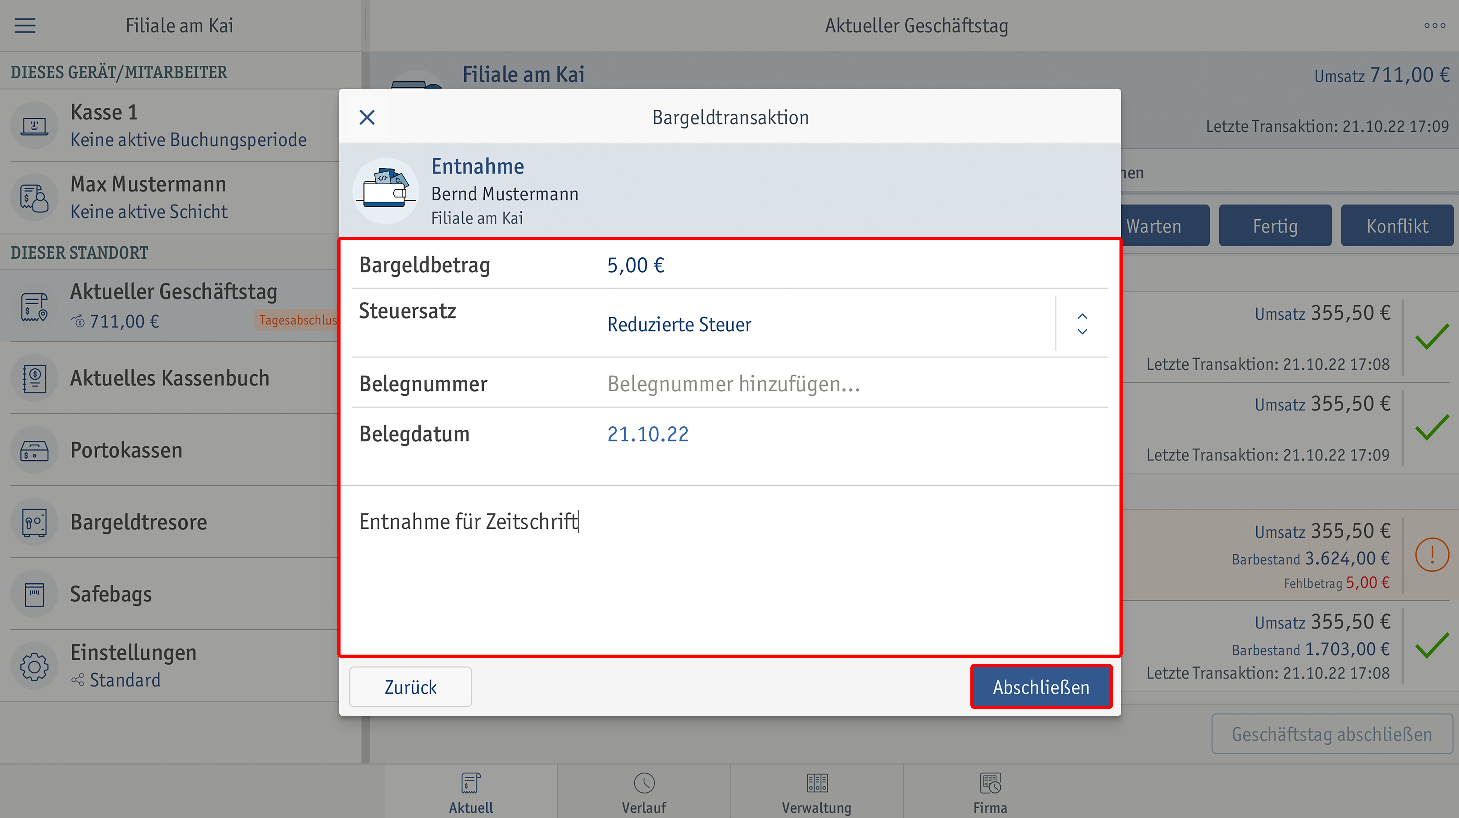
Task: Click the Aktuelles Kassenbuch ledger icon
Action: tap(34, 378)
